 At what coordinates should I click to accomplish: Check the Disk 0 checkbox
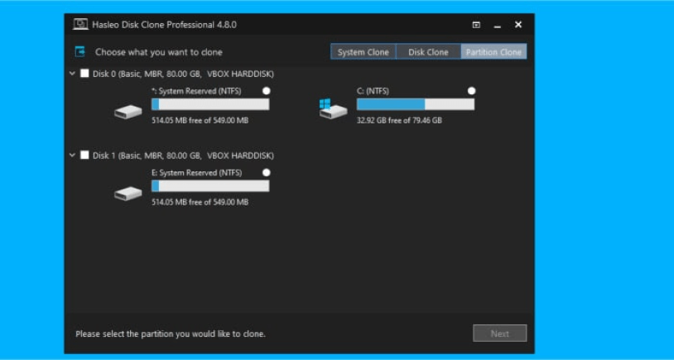pyautogui.click(x=84, y=74)
